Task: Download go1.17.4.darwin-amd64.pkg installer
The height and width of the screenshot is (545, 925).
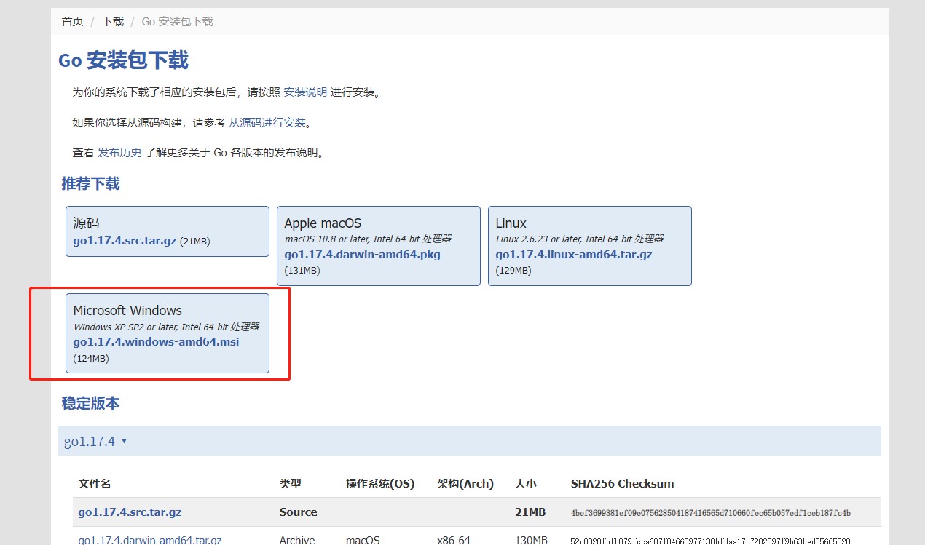Action: pyautogui.click(x=362, y=255)
